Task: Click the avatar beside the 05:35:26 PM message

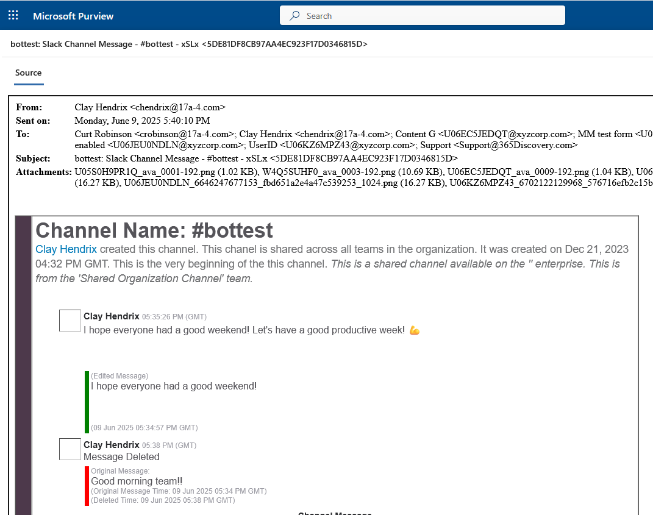Action: [x=70, y=321]
